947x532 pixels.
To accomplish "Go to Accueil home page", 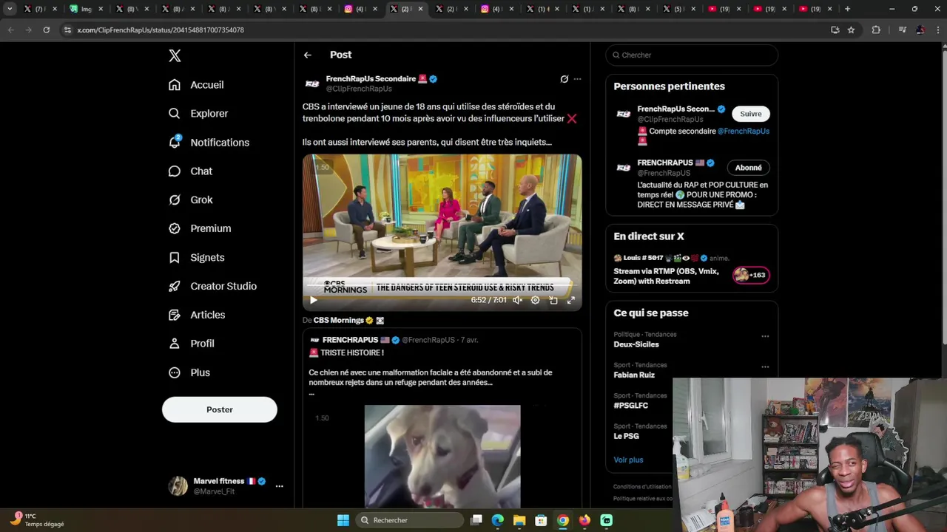I will [196, 85].
